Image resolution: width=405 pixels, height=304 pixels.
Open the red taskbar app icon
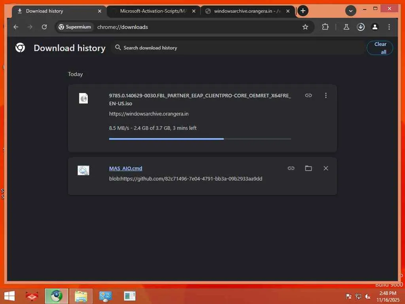tap(32, 296)
